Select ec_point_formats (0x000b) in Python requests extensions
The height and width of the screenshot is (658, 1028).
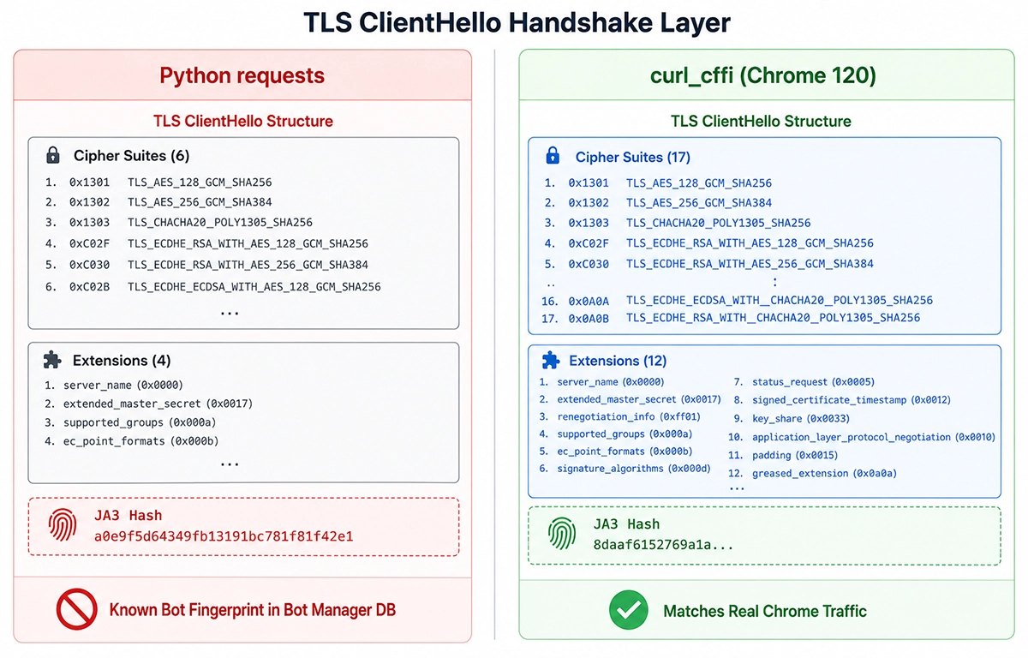tap(140, 441)
